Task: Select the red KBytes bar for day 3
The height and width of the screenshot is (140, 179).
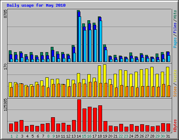Action: (22, 126)
